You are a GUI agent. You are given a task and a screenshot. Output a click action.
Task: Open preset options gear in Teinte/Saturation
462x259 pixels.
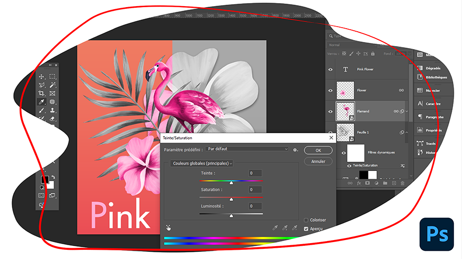pos(296,149)
